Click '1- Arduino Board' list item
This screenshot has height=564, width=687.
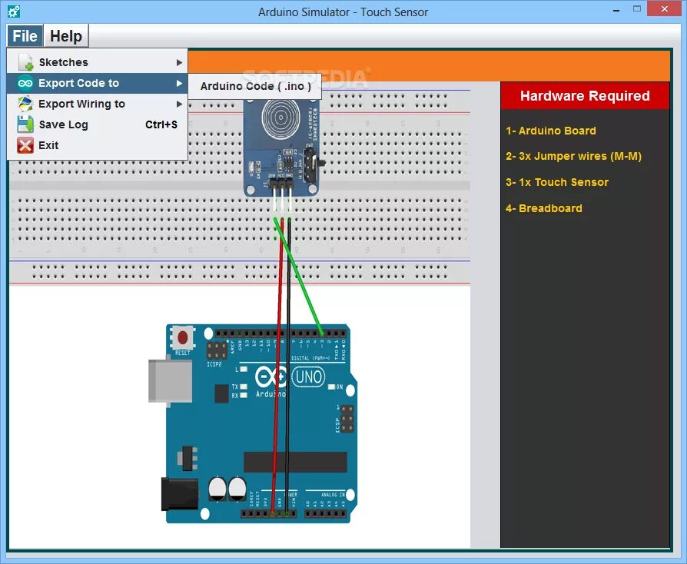pyautogui.click(x=551, y=131)
